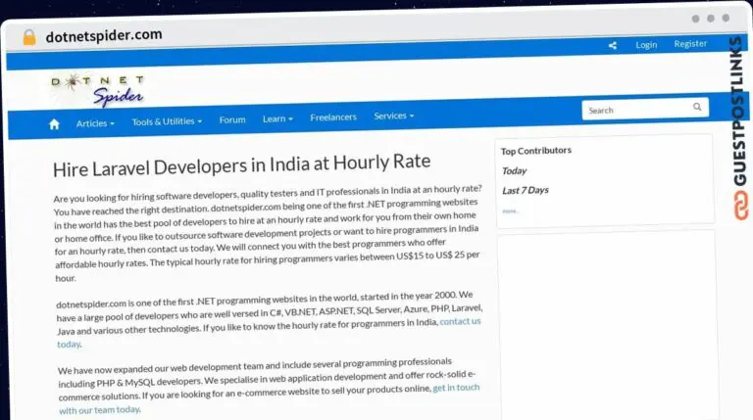Click the share icon near Login
753x420 pixels.
tap(613, 46)
